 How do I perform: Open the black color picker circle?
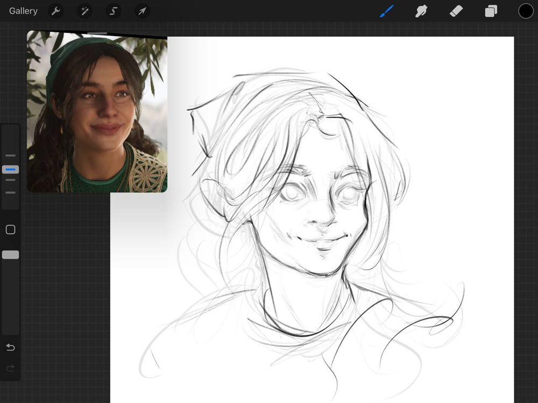pyautogui.click(x=526, y=11)
